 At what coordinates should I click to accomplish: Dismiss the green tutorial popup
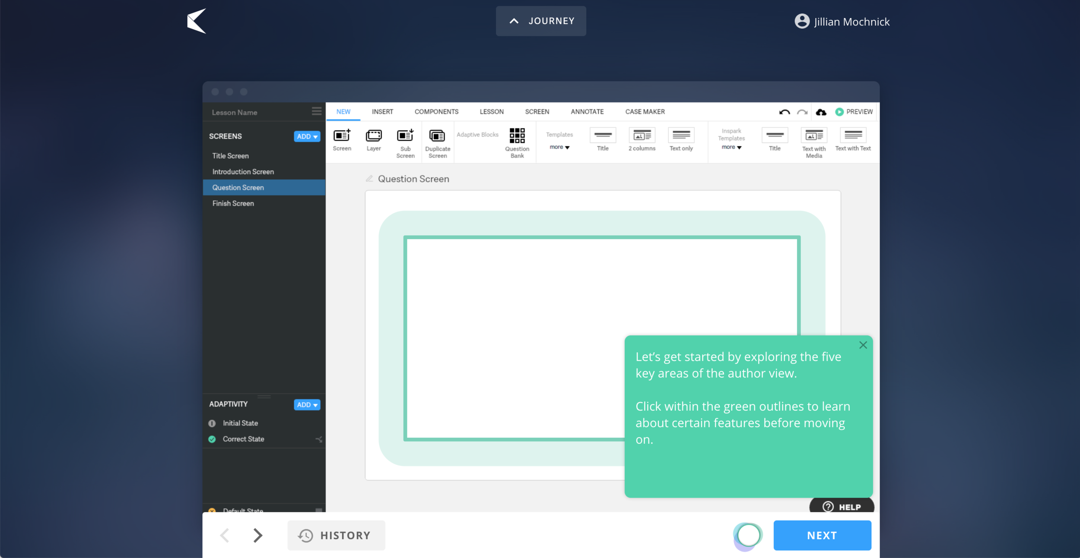pyautogui.click(x=863, y=345)
